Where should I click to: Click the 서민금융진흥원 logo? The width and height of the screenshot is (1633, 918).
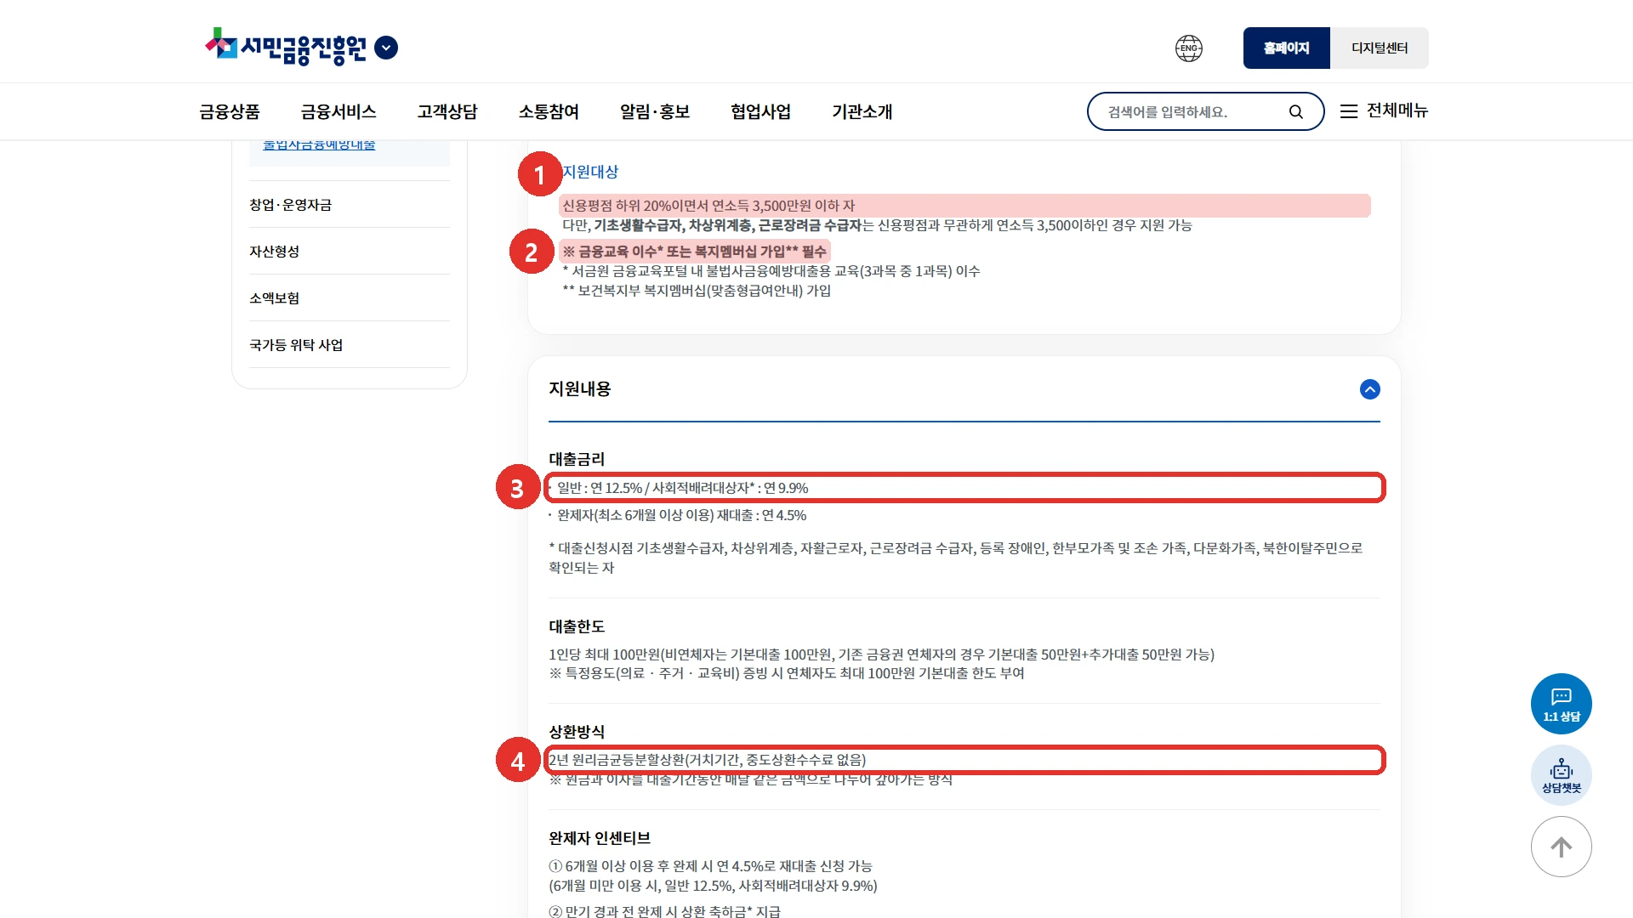286,48
